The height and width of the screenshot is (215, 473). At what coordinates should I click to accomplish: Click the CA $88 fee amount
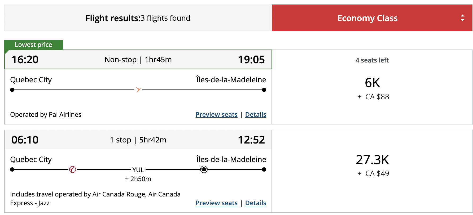377,97
